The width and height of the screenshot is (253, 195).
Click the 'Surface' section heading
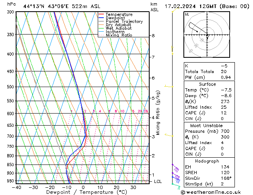coord(207,84)
